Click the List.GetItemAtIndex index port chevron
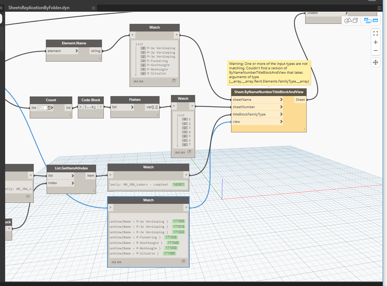The width and height of the screenshot is (387, 286). point(73,183)
